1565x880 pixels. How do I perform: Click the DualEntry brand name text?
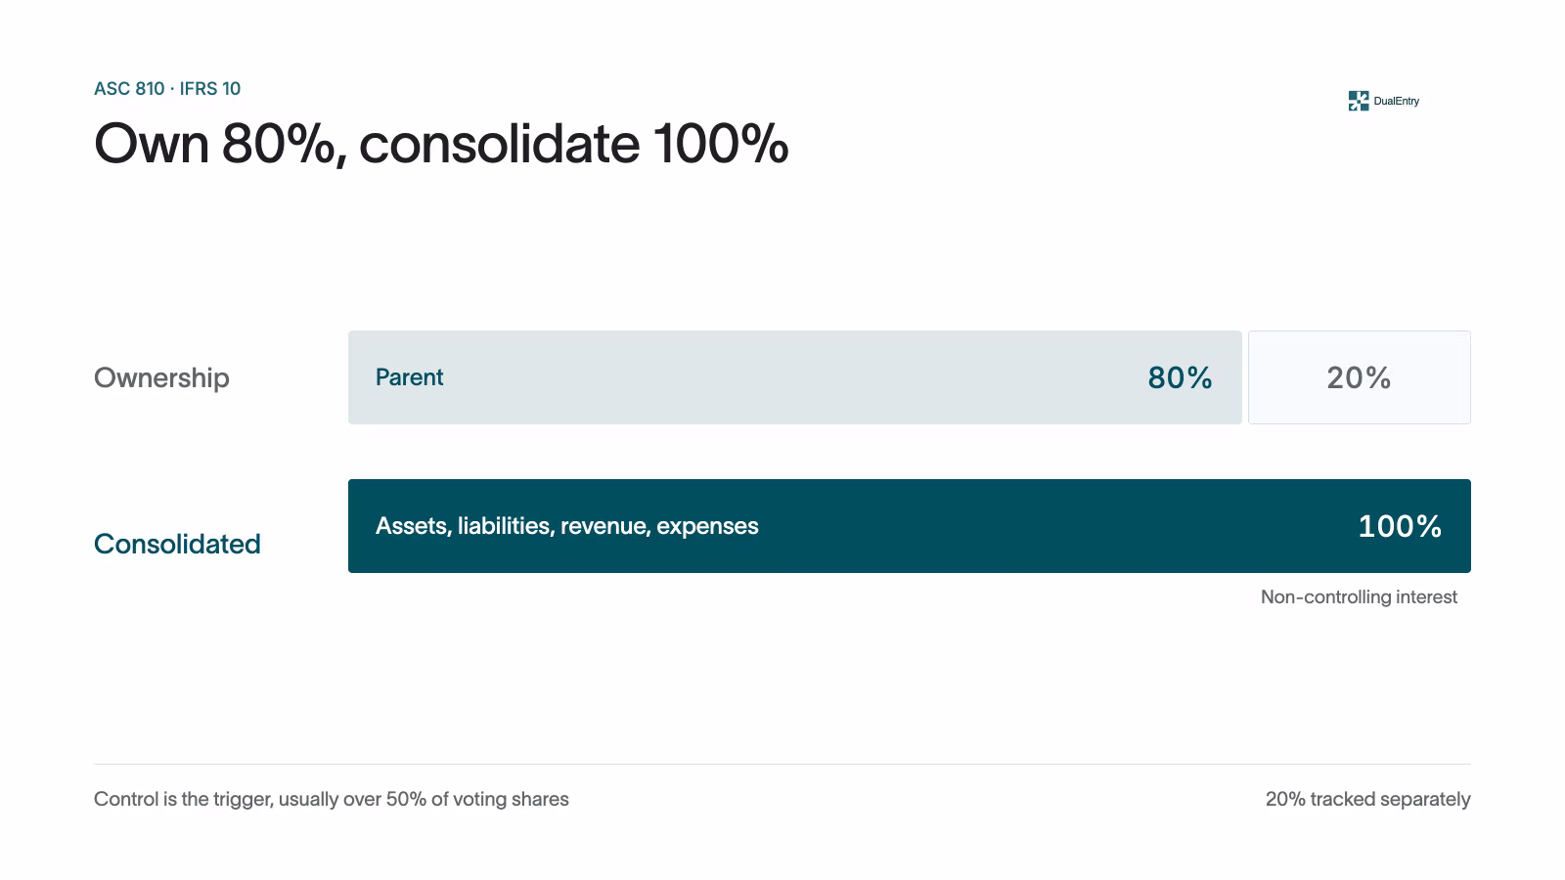[1396, 101]
